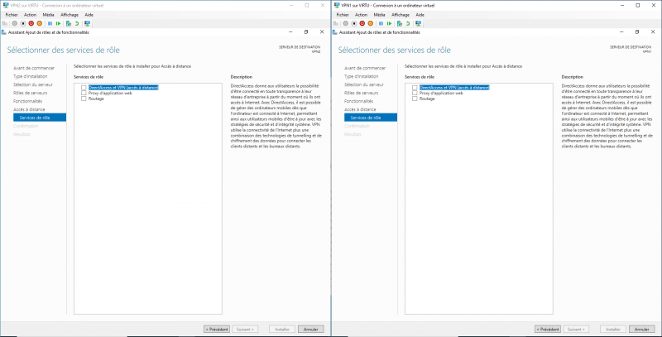Click the VPN2 sur VIRTU title bar icon
Screen dimensions: 662x337
6,6
